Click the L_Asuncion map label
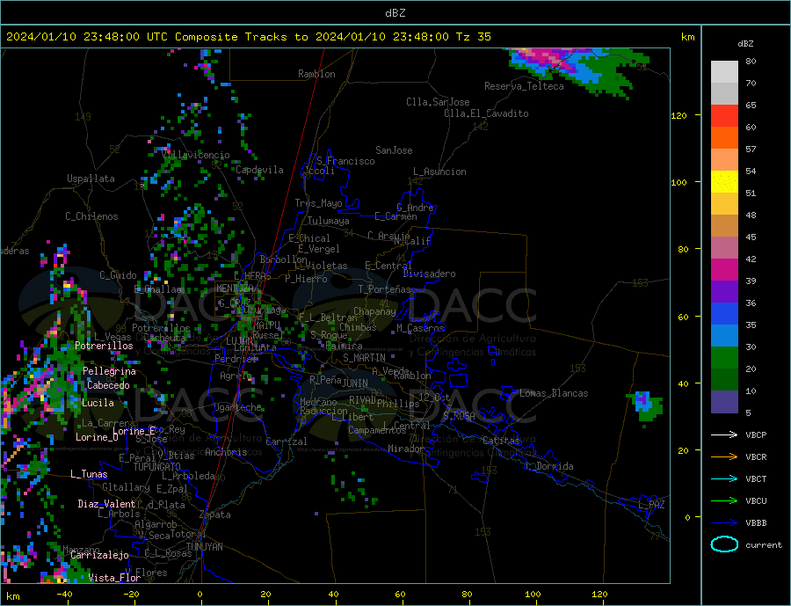This screenshot has height=606, width=791. click(x=439, y=172)
